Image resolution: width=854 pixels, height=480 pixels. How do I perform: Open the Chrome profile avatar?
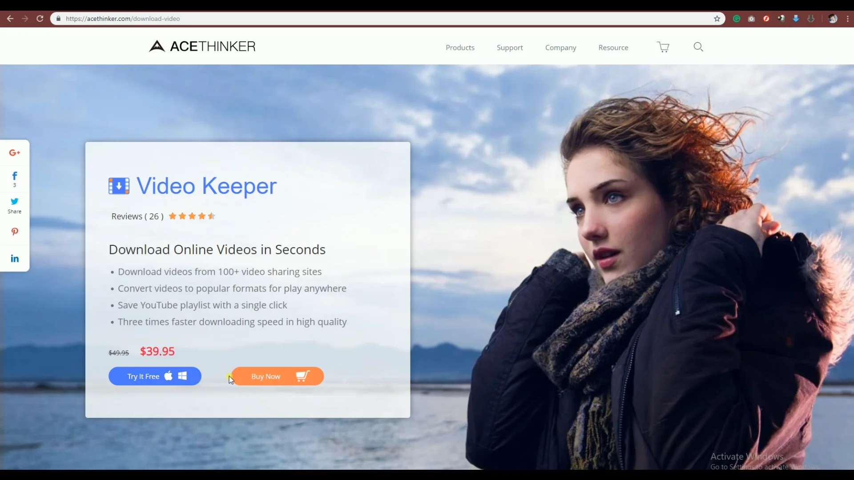point(833,19)
